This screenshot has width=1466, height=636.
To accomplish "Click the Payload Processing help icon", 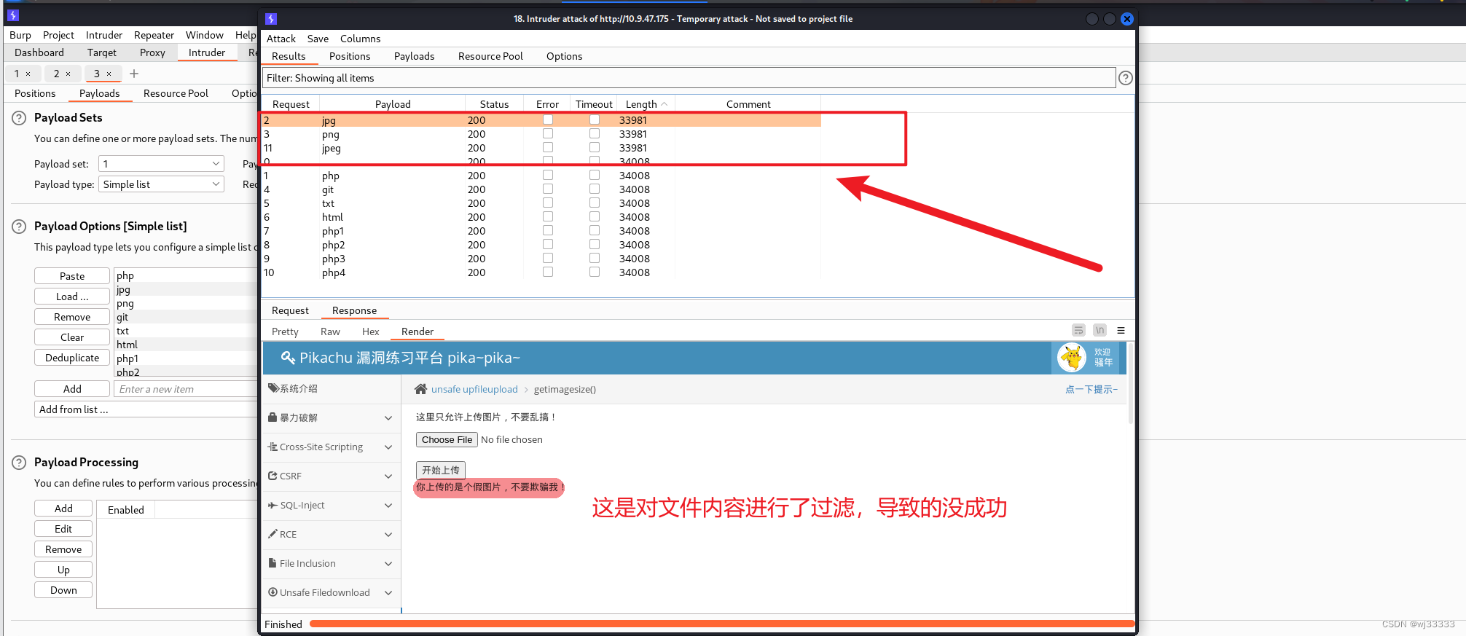I will click(x=19, y=463).
